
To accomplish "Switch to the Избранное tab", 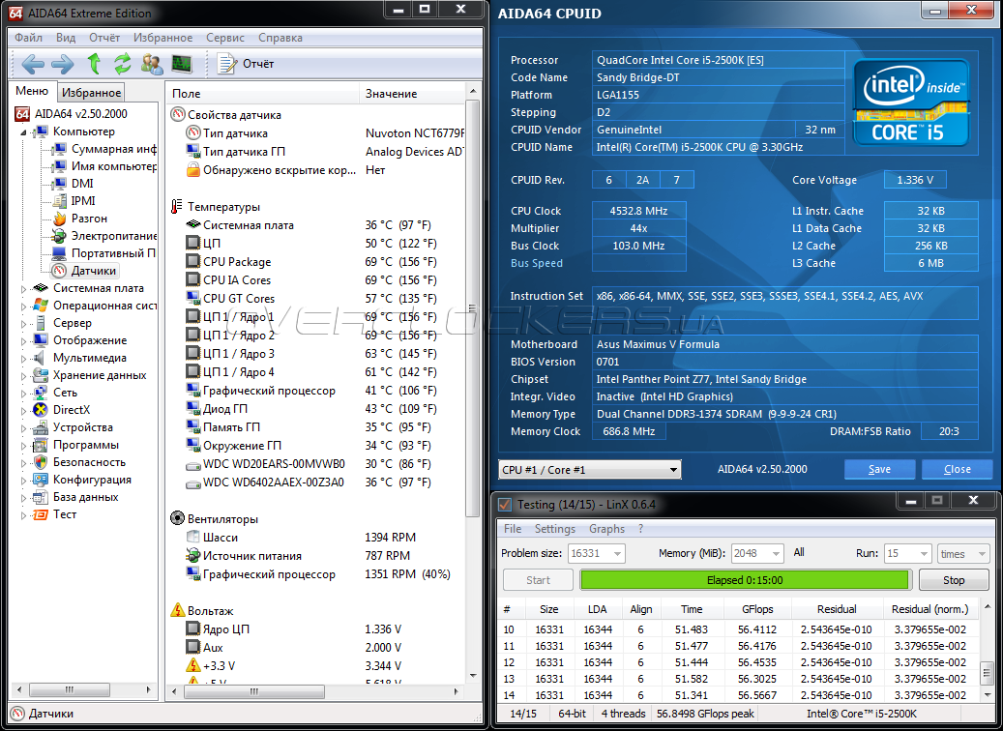I will pyautogui.click(x=91, y=93).
